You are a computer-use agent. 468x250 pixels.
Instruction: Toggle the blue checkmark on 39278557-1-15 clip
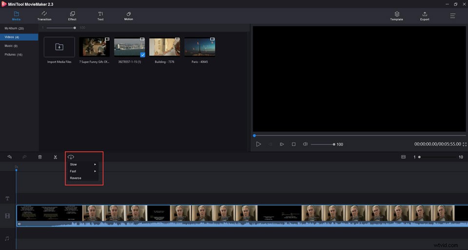click(143, 55)
